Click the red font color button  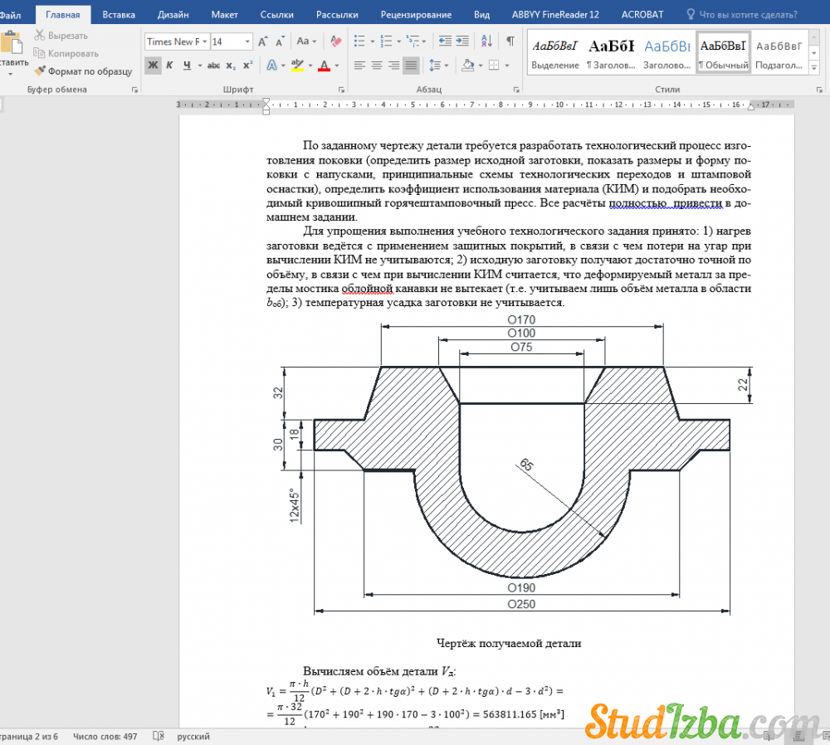point(324,66)
